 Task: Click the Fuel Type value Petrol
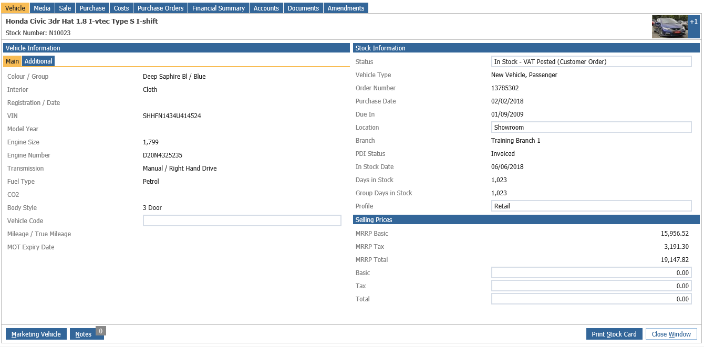pos(151,182)
